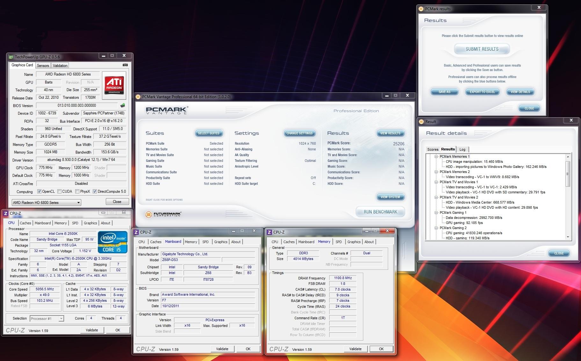
Task: Click the GPU-Z title bar app icon
Action: click(x=11, y=57)
